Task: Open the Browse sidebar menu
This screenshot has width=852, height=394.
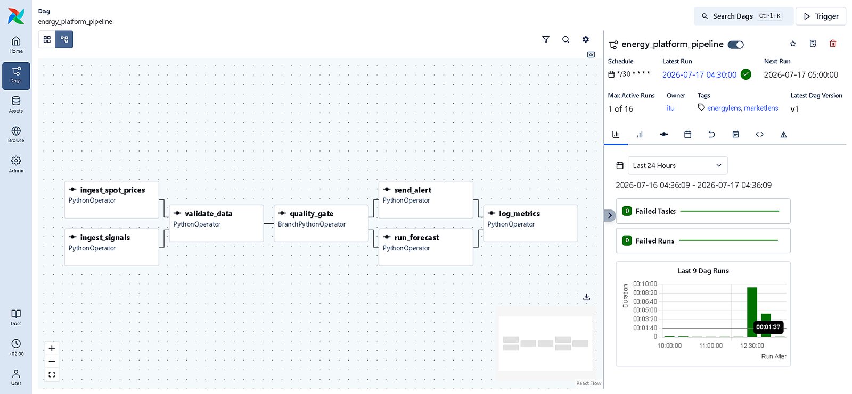Action: click(16, 135)
